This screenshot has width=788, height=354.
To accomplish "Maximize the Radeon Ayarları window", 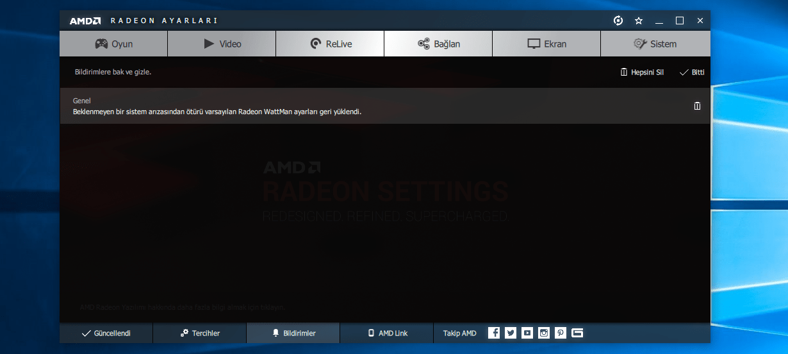I will [x=680, y=21].
